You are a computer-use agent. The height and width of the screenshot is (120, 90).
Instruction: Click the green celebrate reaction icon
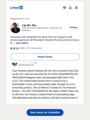[x=14, y=48]
